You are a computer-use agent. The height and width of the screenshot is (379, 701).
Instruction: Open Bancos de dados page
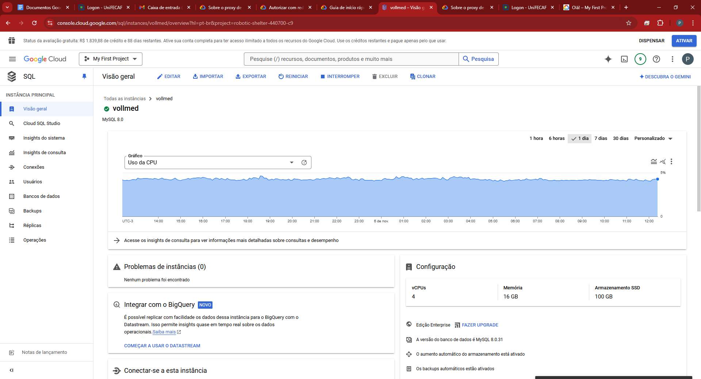pos(47,196)
